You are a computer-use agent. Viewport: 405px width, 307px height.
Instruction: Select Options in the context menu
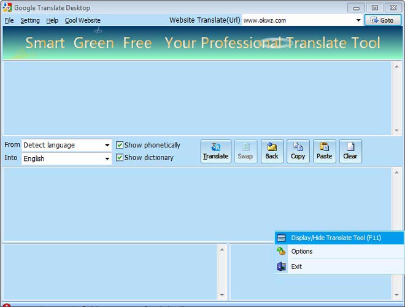click(x=302, y=251)
